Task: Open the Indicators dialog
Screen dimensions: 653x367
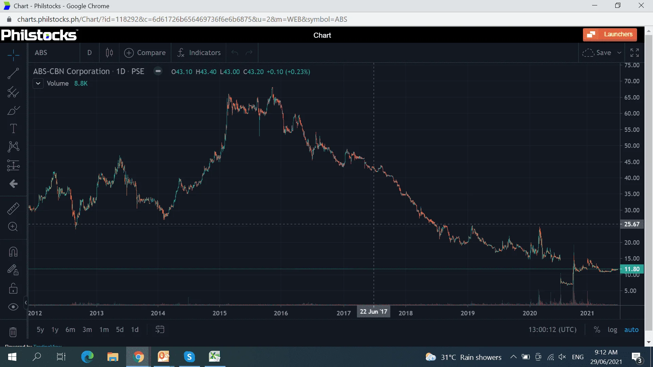Action: point(199,53)
